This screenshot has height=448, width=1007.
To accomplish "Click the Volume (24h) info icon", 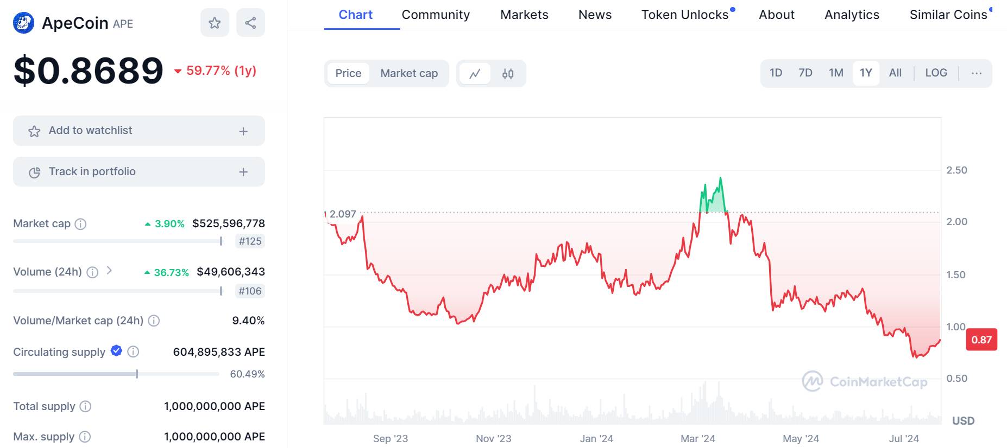I will pos(92,272).
